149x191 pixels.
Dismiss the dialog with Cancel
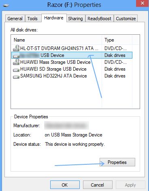pyautogui.click(x=98, y=185)
